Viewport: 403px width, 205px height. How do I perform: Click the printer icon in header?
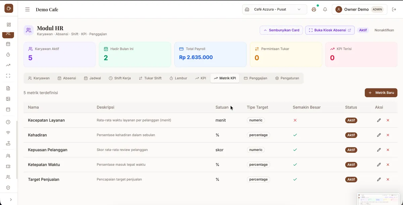314,9
